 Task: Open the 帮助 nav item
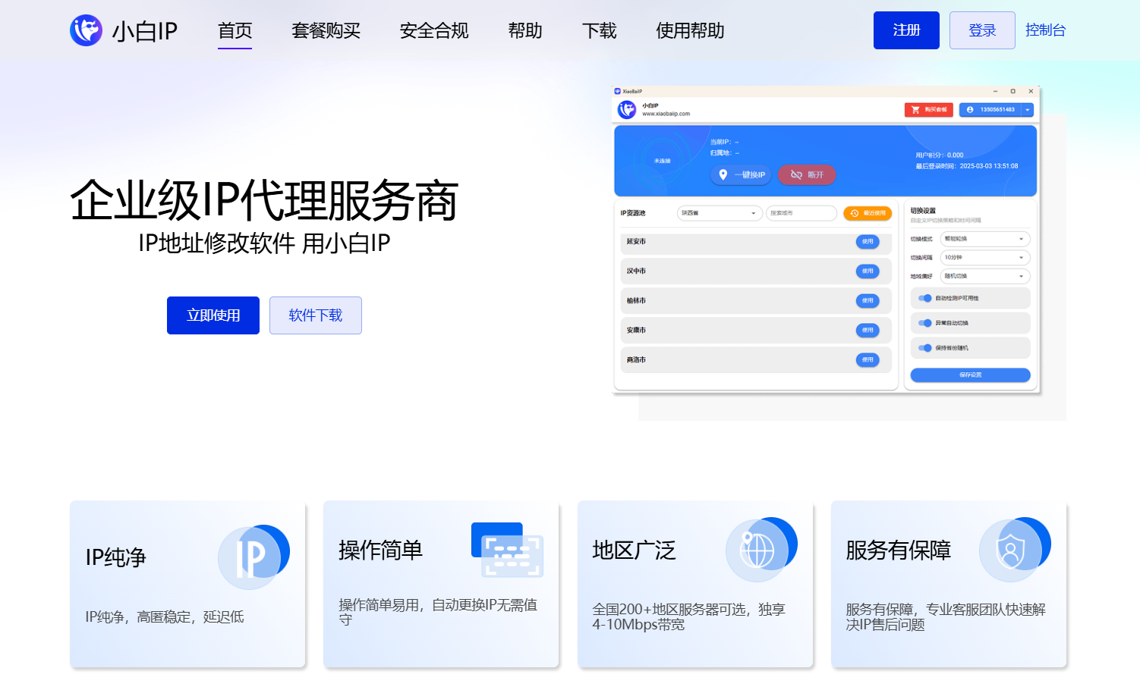(525, 30)
